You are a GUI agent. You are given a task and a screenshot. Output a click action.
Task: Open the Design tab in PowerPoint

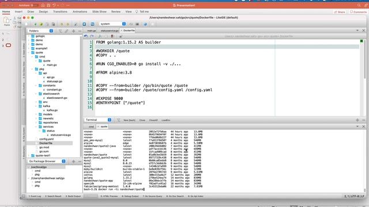[43, 11]
